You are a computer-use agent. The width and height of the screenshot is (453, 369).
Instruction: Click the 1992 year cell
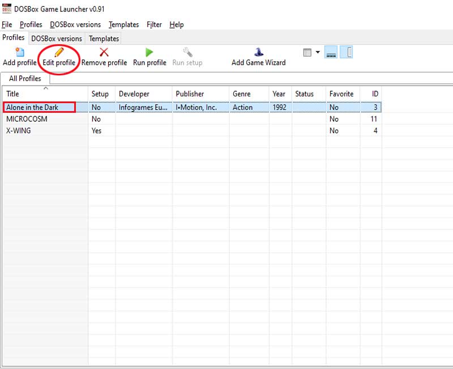(x=280, y=107)
